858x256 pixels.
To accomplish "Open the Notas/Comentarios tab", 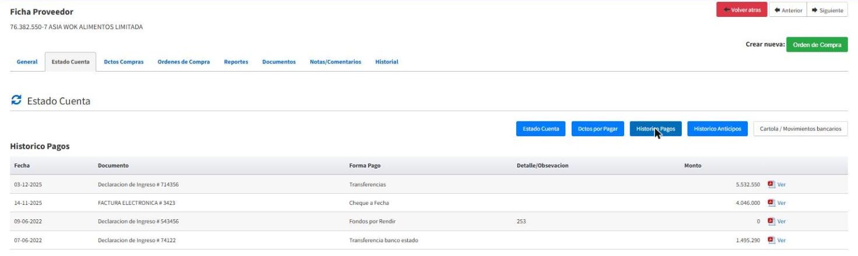I will [x=335, y=62].
